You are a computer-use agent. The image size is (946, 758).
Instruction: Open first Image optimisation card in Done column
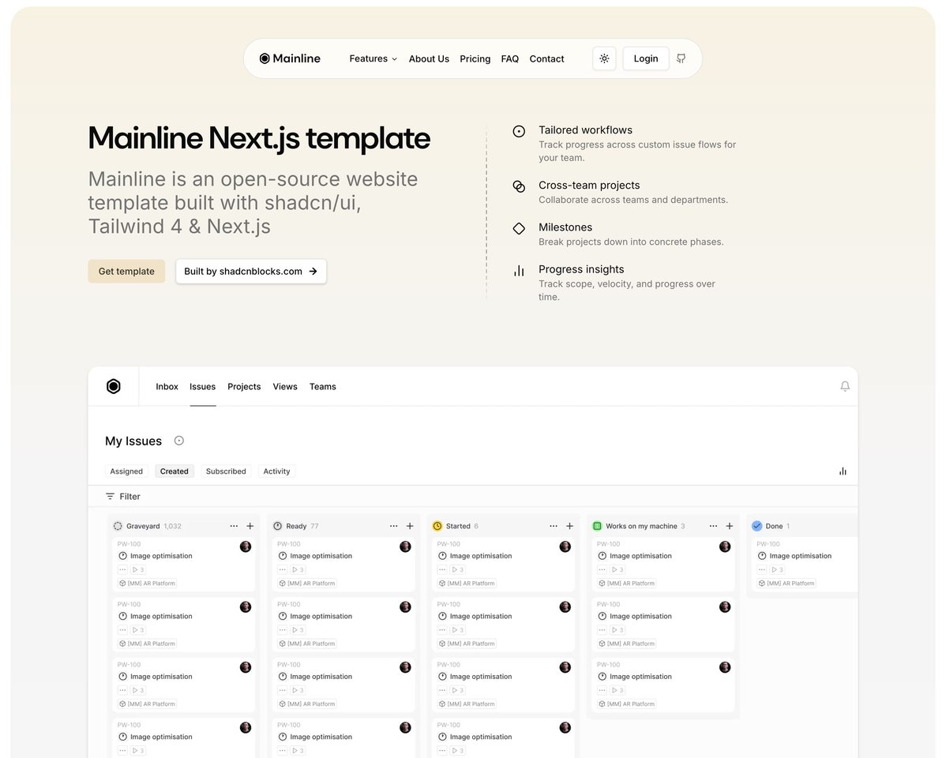[x=805, y=565]
